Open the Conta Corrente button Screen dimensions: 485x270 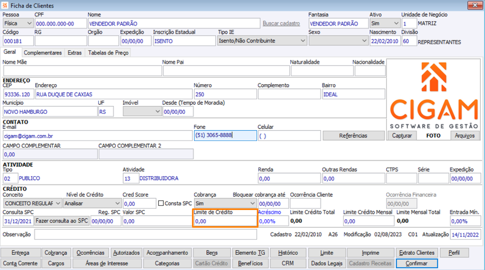(21, 263)
